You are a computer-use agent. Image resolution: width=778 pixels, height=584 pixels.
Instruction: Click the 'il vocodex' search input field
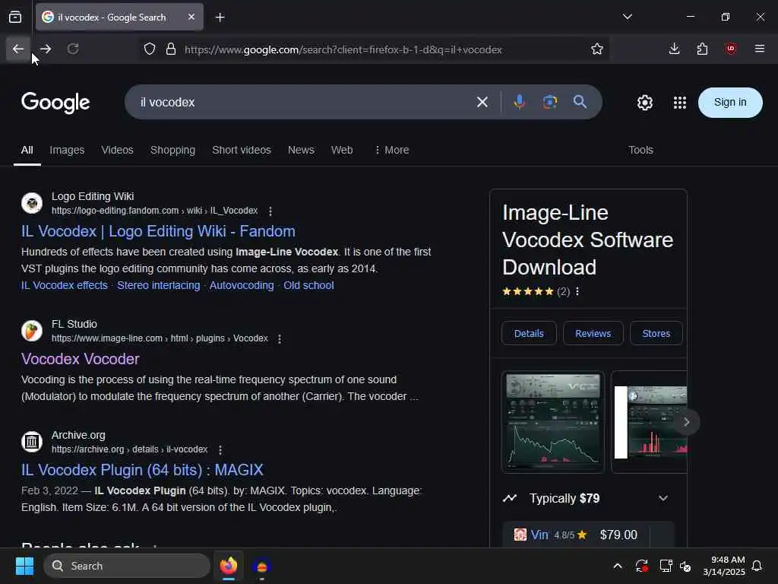pos(302,103)
